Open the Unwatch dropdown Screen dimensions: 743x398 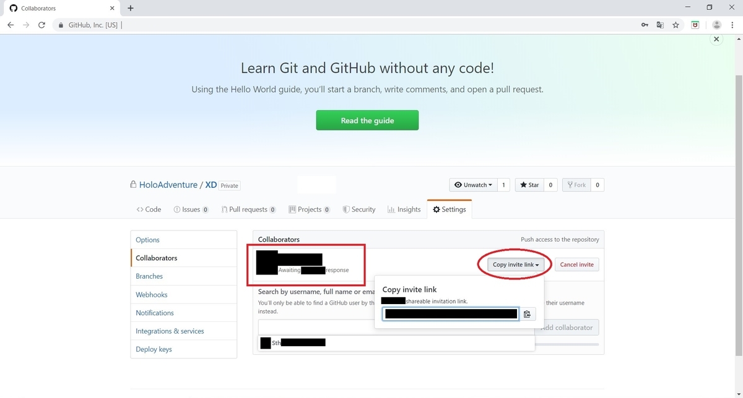[474, 185]
